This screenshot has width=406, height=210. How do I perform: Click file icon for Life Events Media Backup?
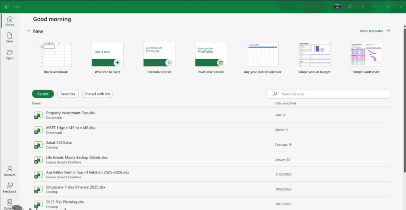(38, 160)
